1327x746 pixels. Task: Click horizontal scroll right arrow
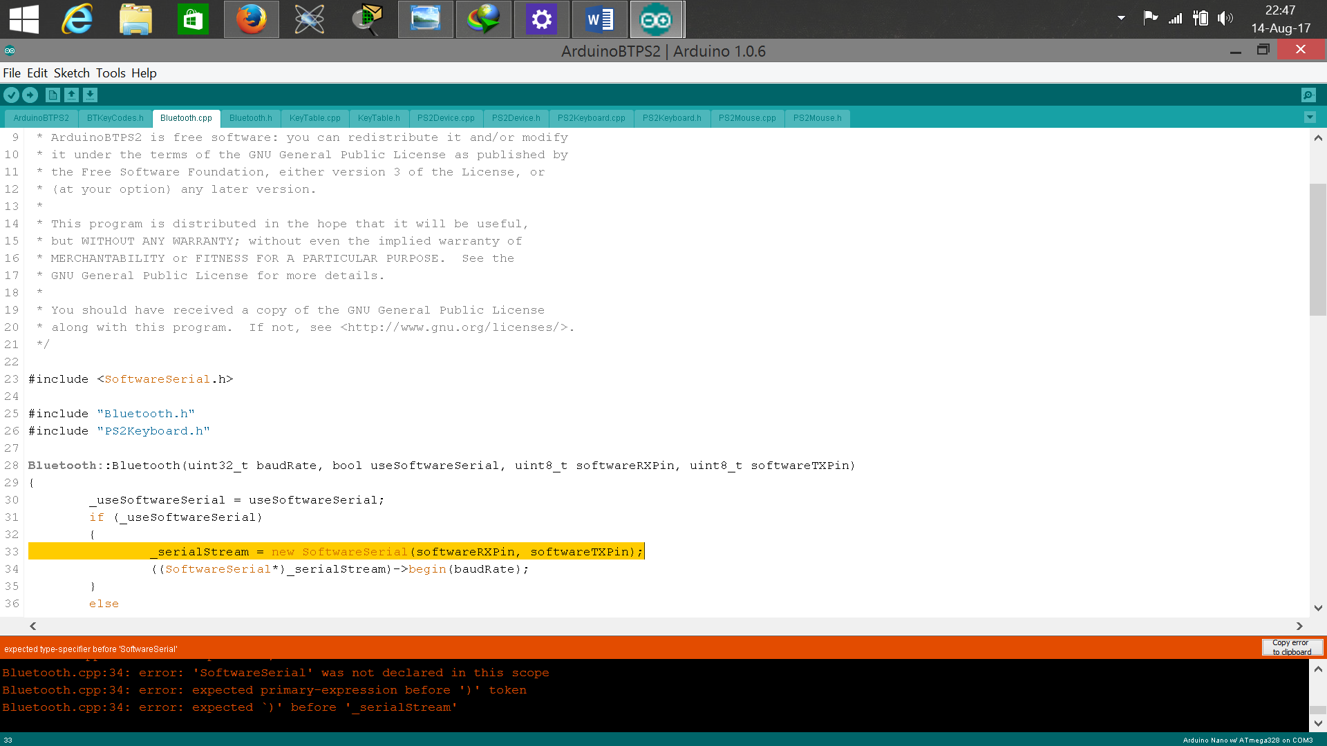coord(1299,626)
